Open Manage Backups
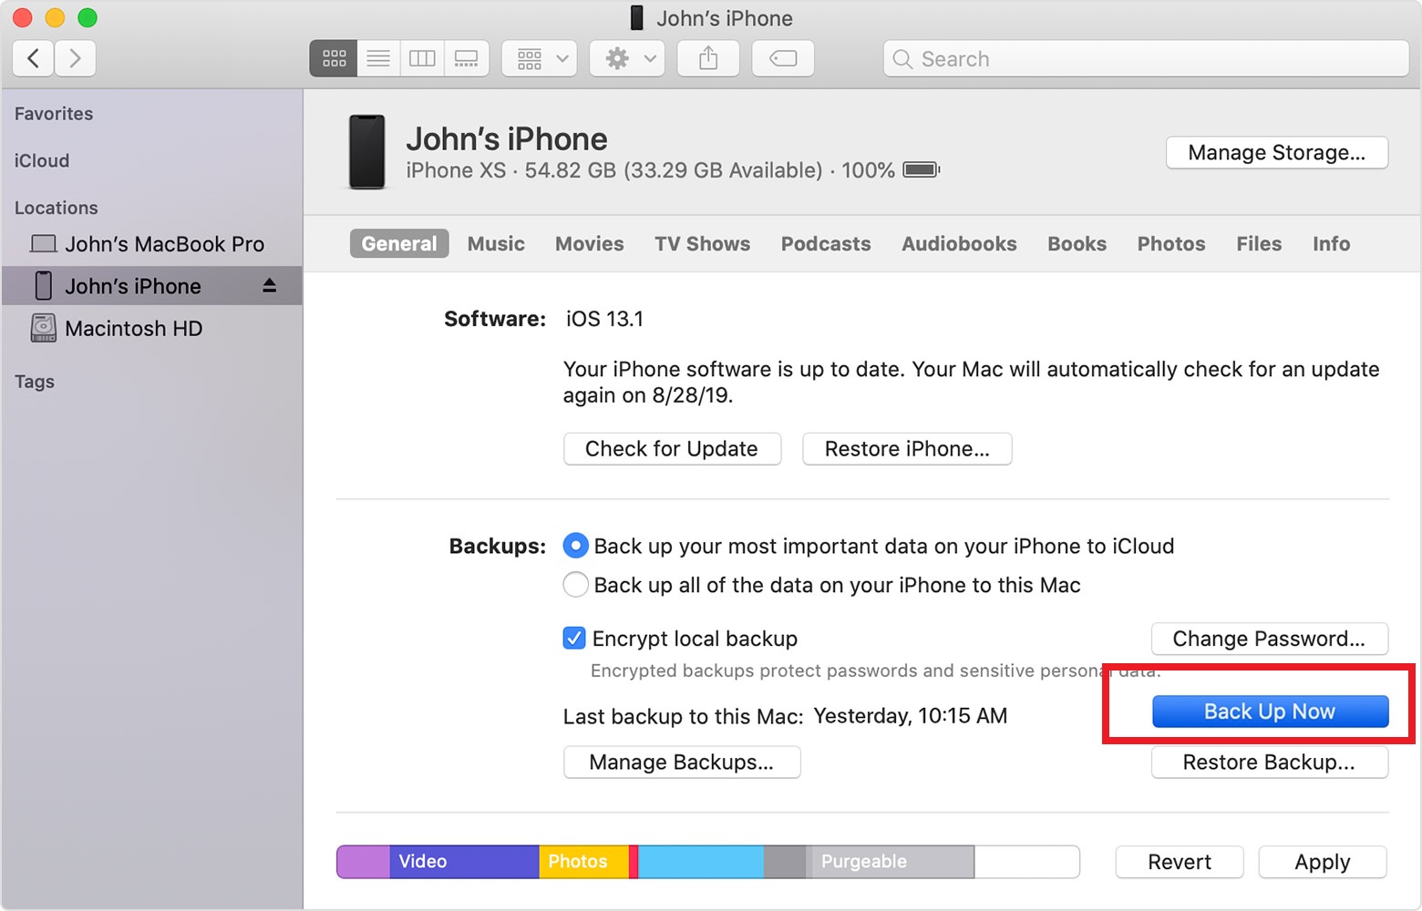The width and height of the screenshot is (1422, 911). [682, 762]
